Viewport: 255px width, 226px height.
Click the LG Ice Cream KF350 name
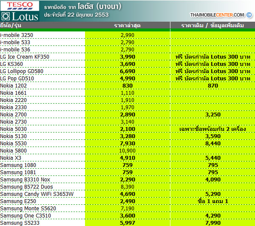coord(25,57)
